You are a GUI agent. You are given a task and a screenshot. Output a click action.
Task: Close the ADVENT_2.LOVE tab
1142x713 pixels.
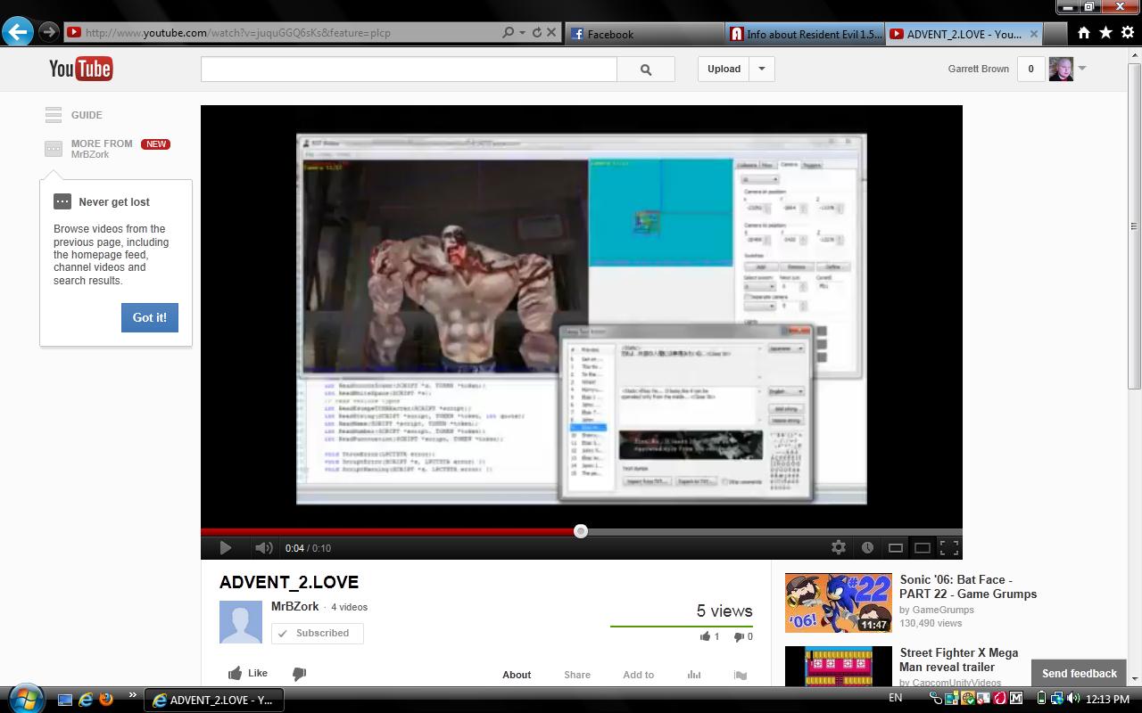pos(1034,34)
